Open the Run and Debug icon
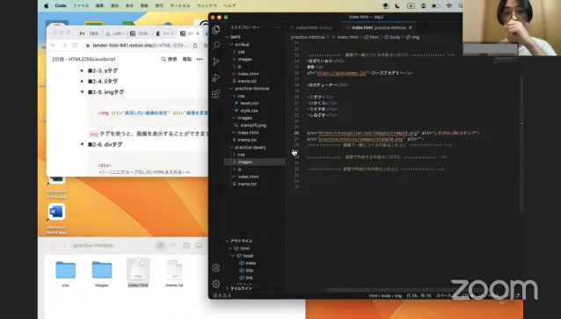Image resolution: width=561 pixels, height=319 pixels. click(x=216, y=77)
